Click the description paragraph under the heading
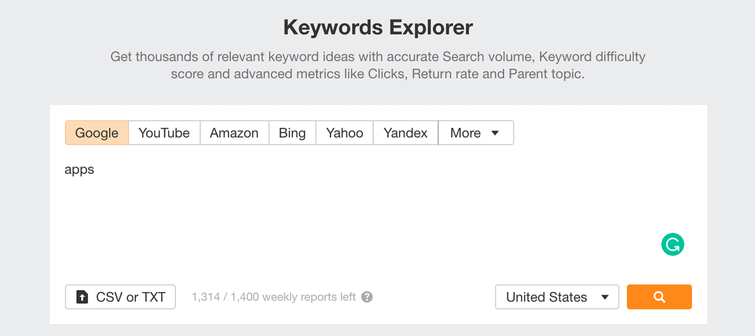 point(377,65)
